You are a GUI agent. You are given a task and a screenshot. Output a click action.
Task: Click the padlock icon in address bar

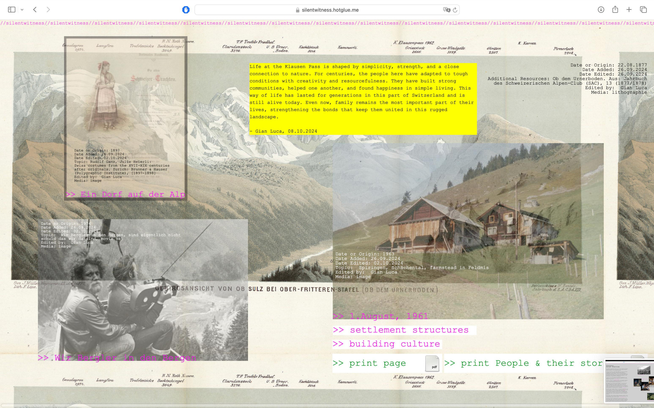pyautogui.click(x=298, y=10)
